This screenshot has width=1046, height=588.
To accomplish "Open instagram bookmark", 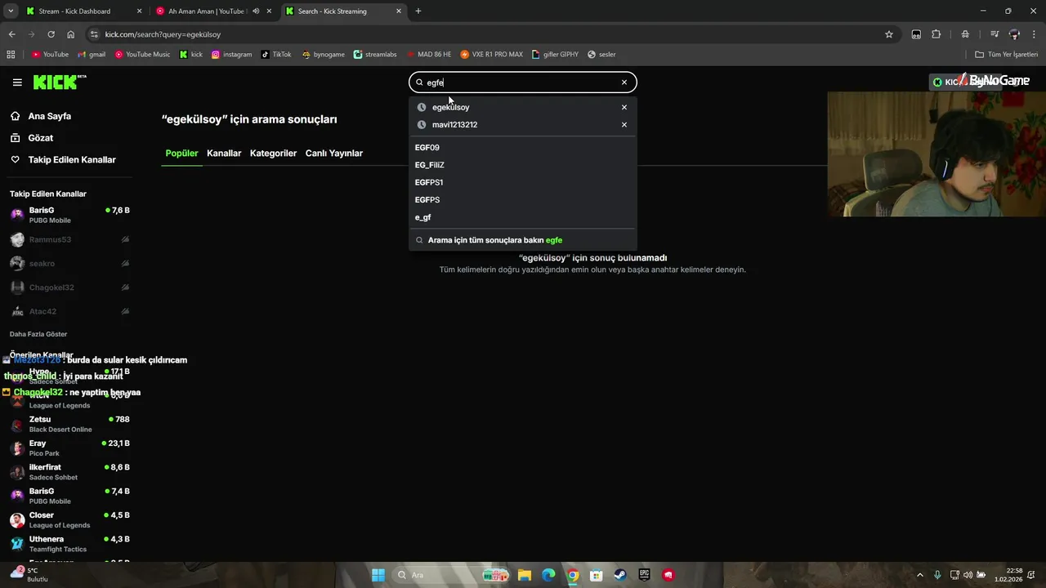I will point(231,55).
